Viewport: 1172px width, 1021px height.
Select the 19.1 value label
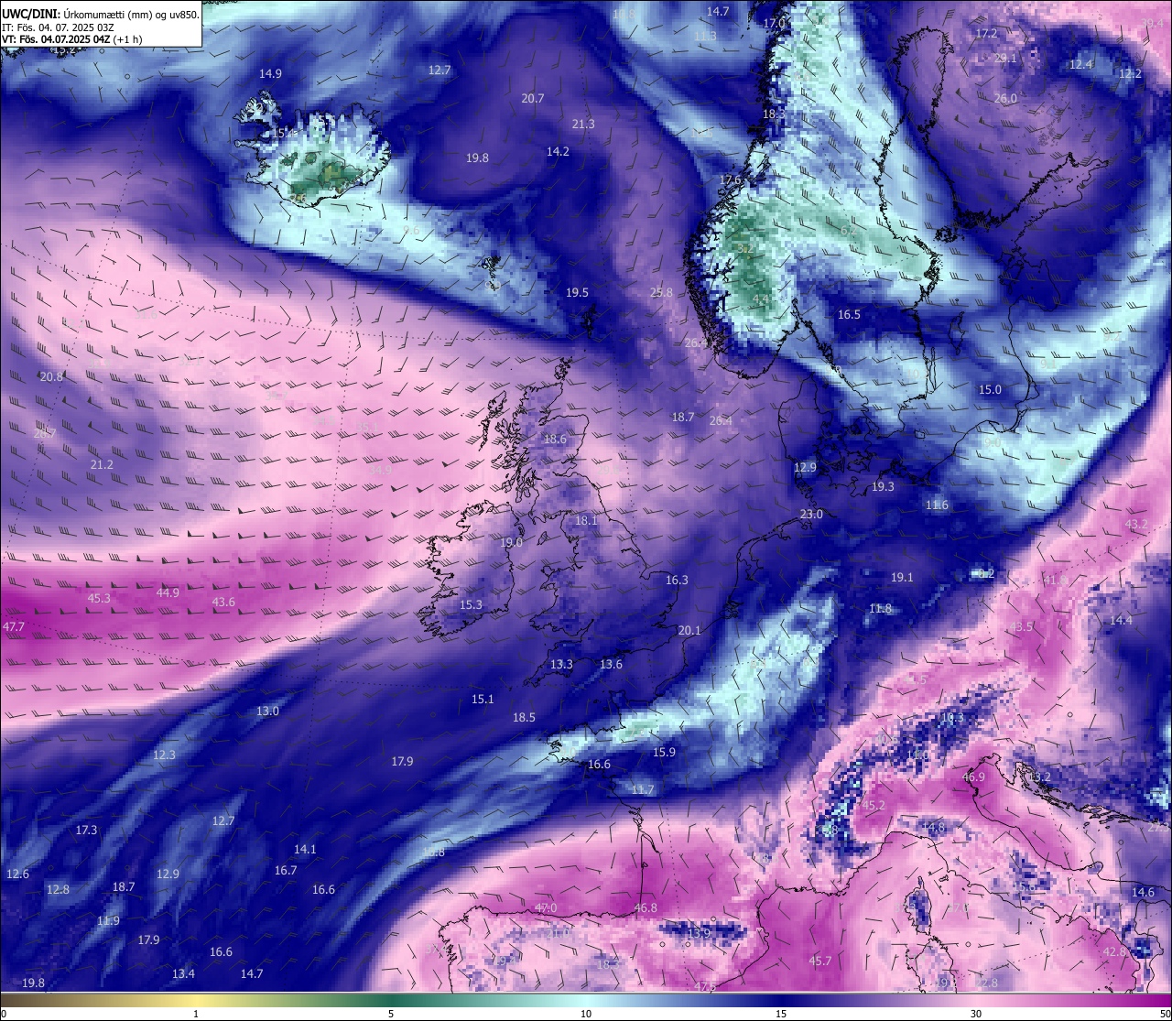(x=902, y=577)
